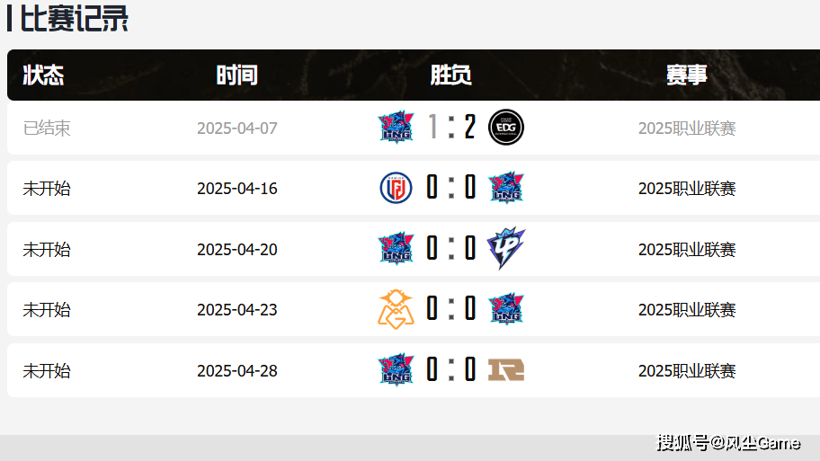Open the orange NIP team logo

click(396, 309)
